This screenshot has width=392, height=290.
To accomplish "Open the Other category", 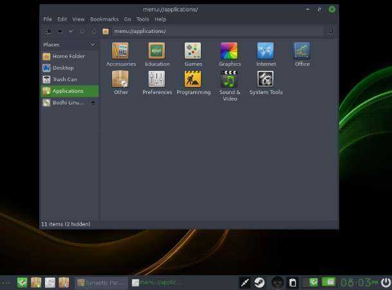I will (121, 82).
